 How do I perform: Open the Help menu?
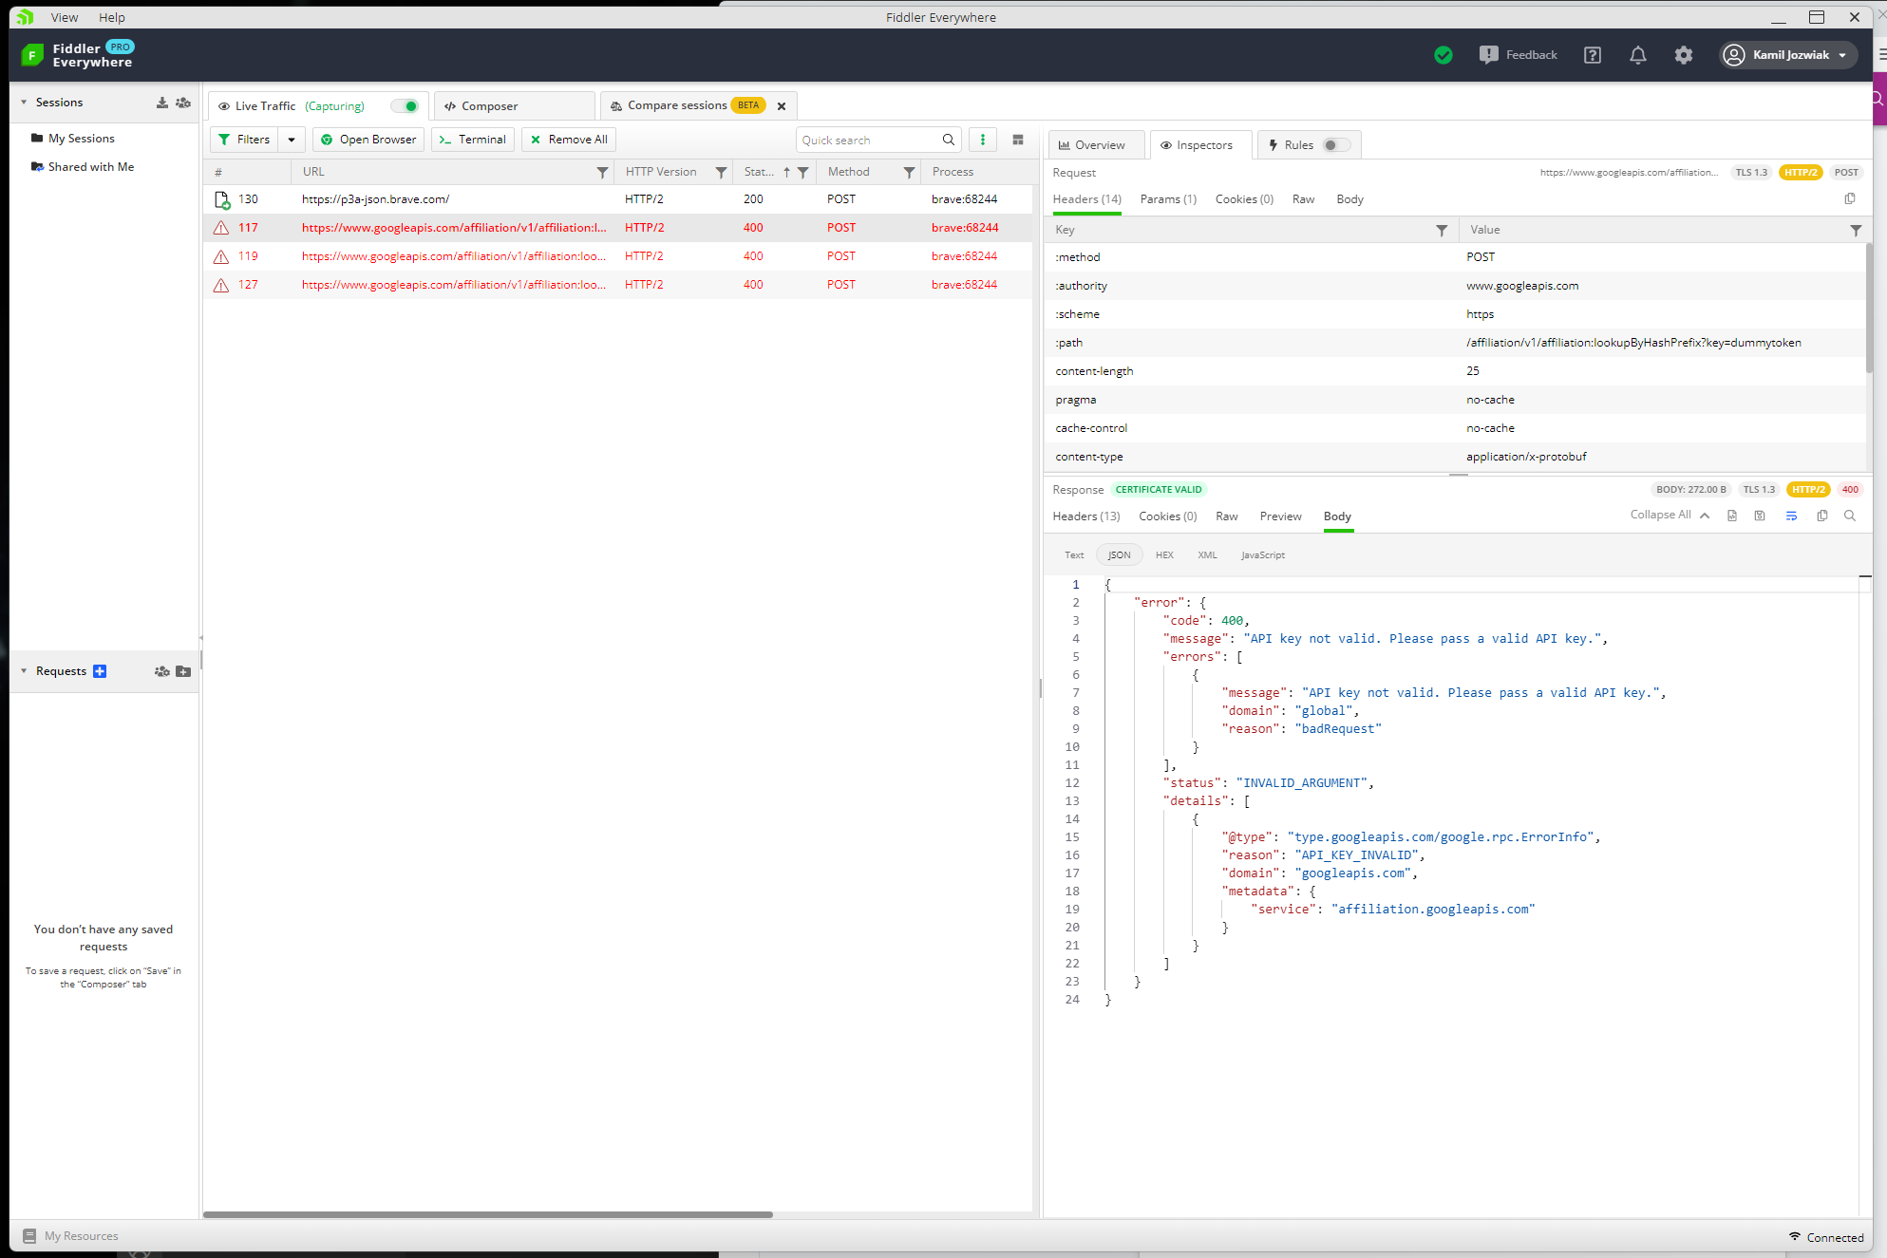tap(112, 17)
